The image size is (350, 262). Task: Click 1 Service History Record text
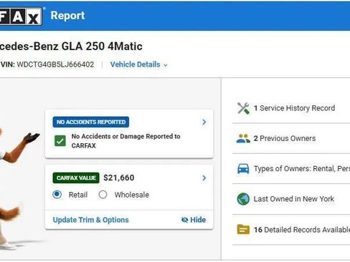[294, 108]
